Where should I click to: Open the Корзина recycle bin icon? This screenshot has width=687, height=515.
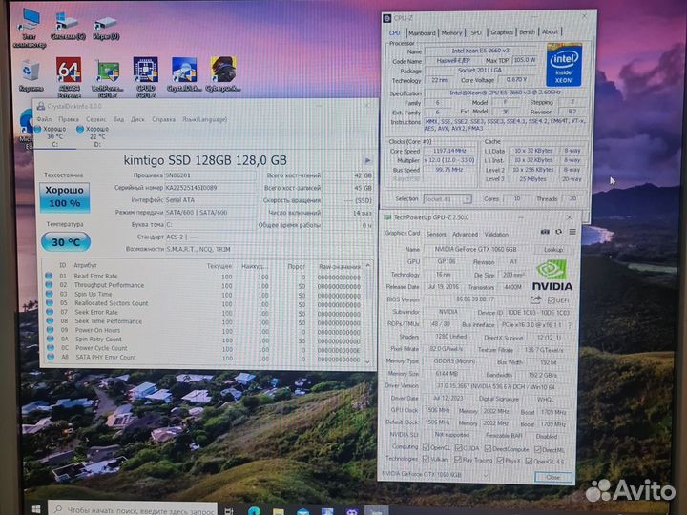[x=31, y=76]
